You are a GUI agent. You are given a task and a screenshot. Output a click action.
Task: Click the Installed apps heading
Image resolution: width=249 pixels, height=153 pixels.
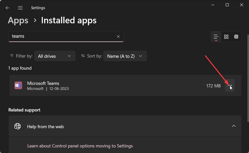point(69,21)
